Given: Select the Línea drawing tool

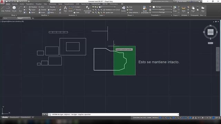Looking at the screenshot, I should 2,9.
